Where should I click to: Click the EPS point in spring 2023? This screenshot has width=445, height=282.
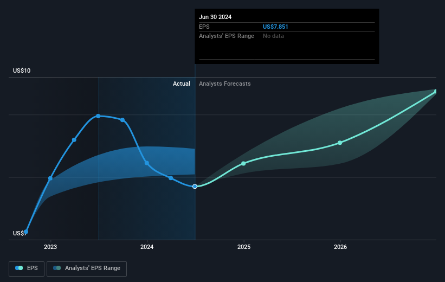pyautogui.click(x=74, y=140)
